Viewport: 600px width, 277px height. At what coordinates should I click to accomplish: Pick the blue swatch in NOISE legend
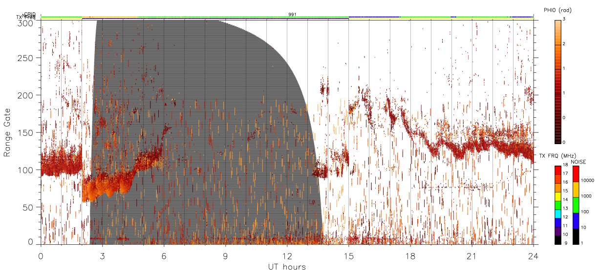point(576,221)
